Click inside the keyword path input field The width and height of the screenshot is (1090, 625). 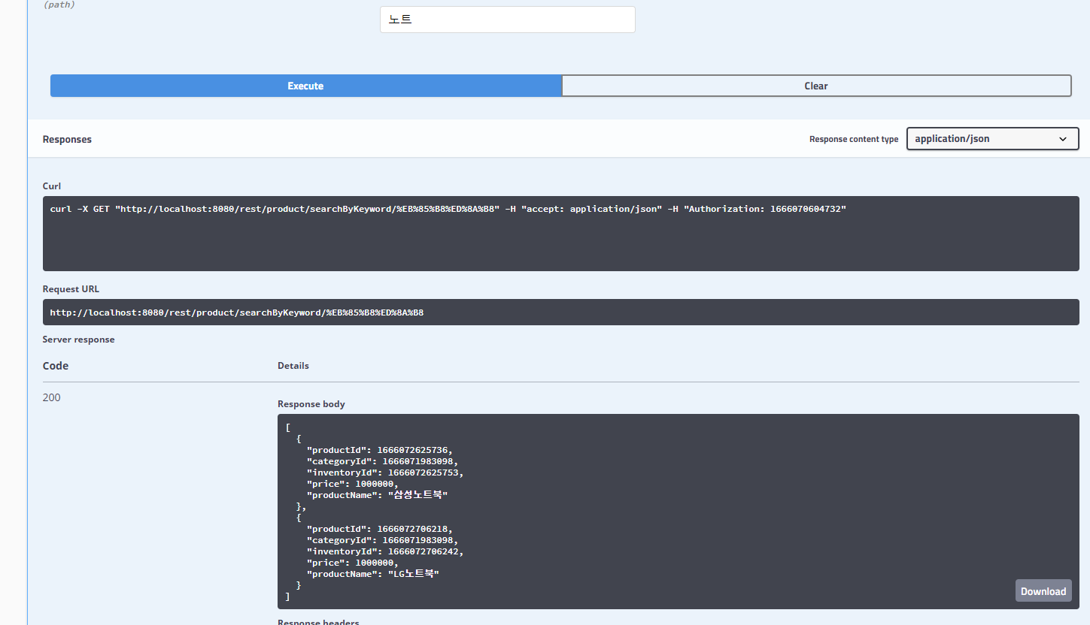click(507, 19)
